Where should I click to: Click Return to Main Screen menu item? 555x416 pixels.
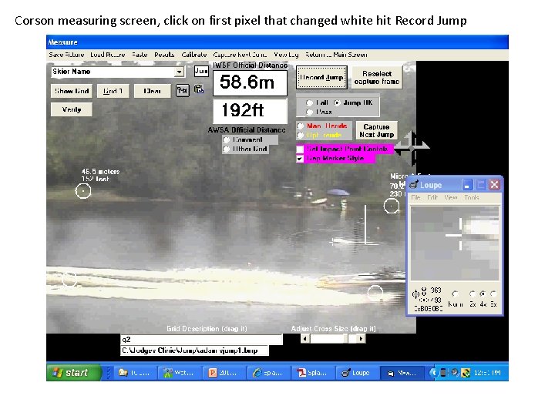point(336,55)
